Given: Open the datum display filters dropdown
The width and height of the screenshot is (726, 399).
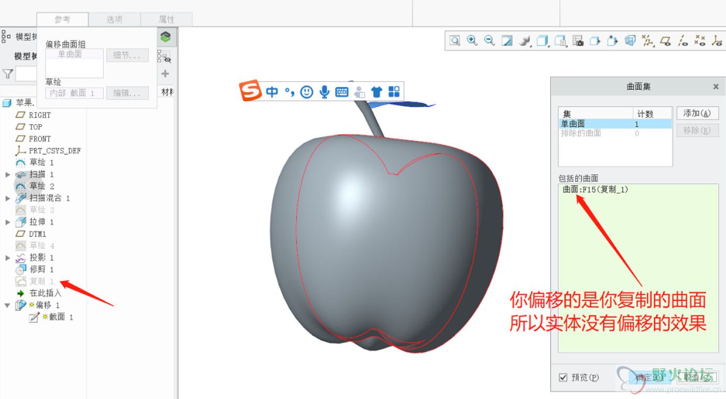Looking at the screenshot, I should [x=648, y=41].
